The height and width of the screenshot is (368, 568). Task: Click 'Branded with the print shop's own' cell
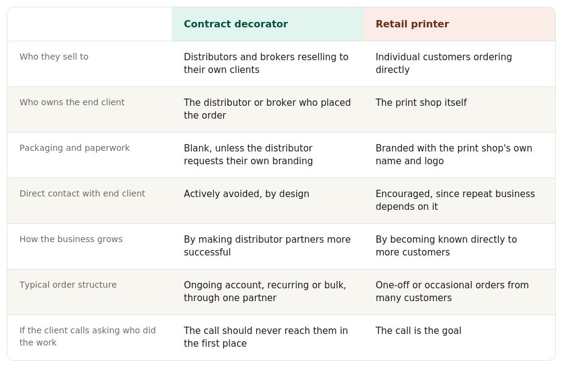[454, 154]
